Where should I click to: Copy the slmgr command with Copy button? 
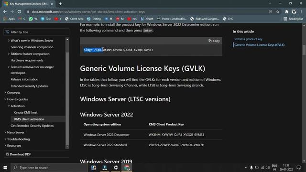point(214,41)
